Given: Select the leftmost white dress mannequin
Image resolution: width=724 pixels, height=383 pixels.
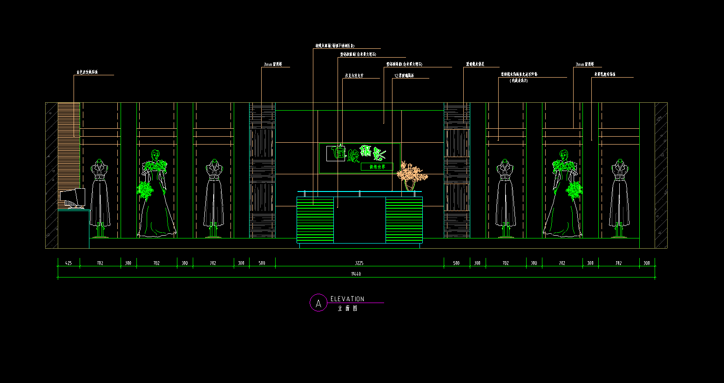Looking at the screenshot, I should 100,198.
